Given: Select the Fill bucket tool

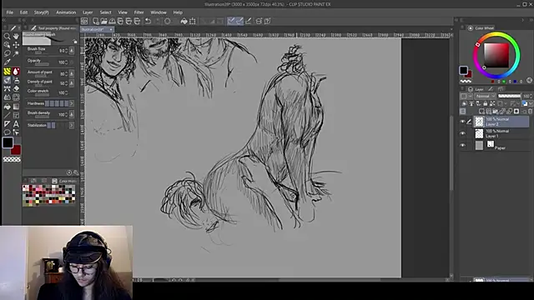Looking at the screenshot, I should pyautogui.click(x=7, y=107).
